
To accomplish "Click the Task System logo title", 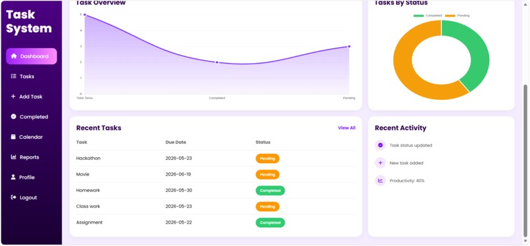I will click(x=29, y=21).
